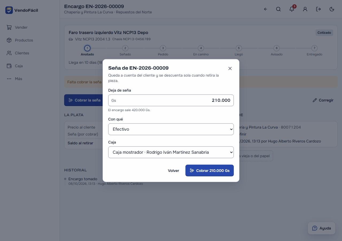342x241 pixels.
Task: Open the Vender cart menu item
Action: pyautogui.click(x=30, y=27)
